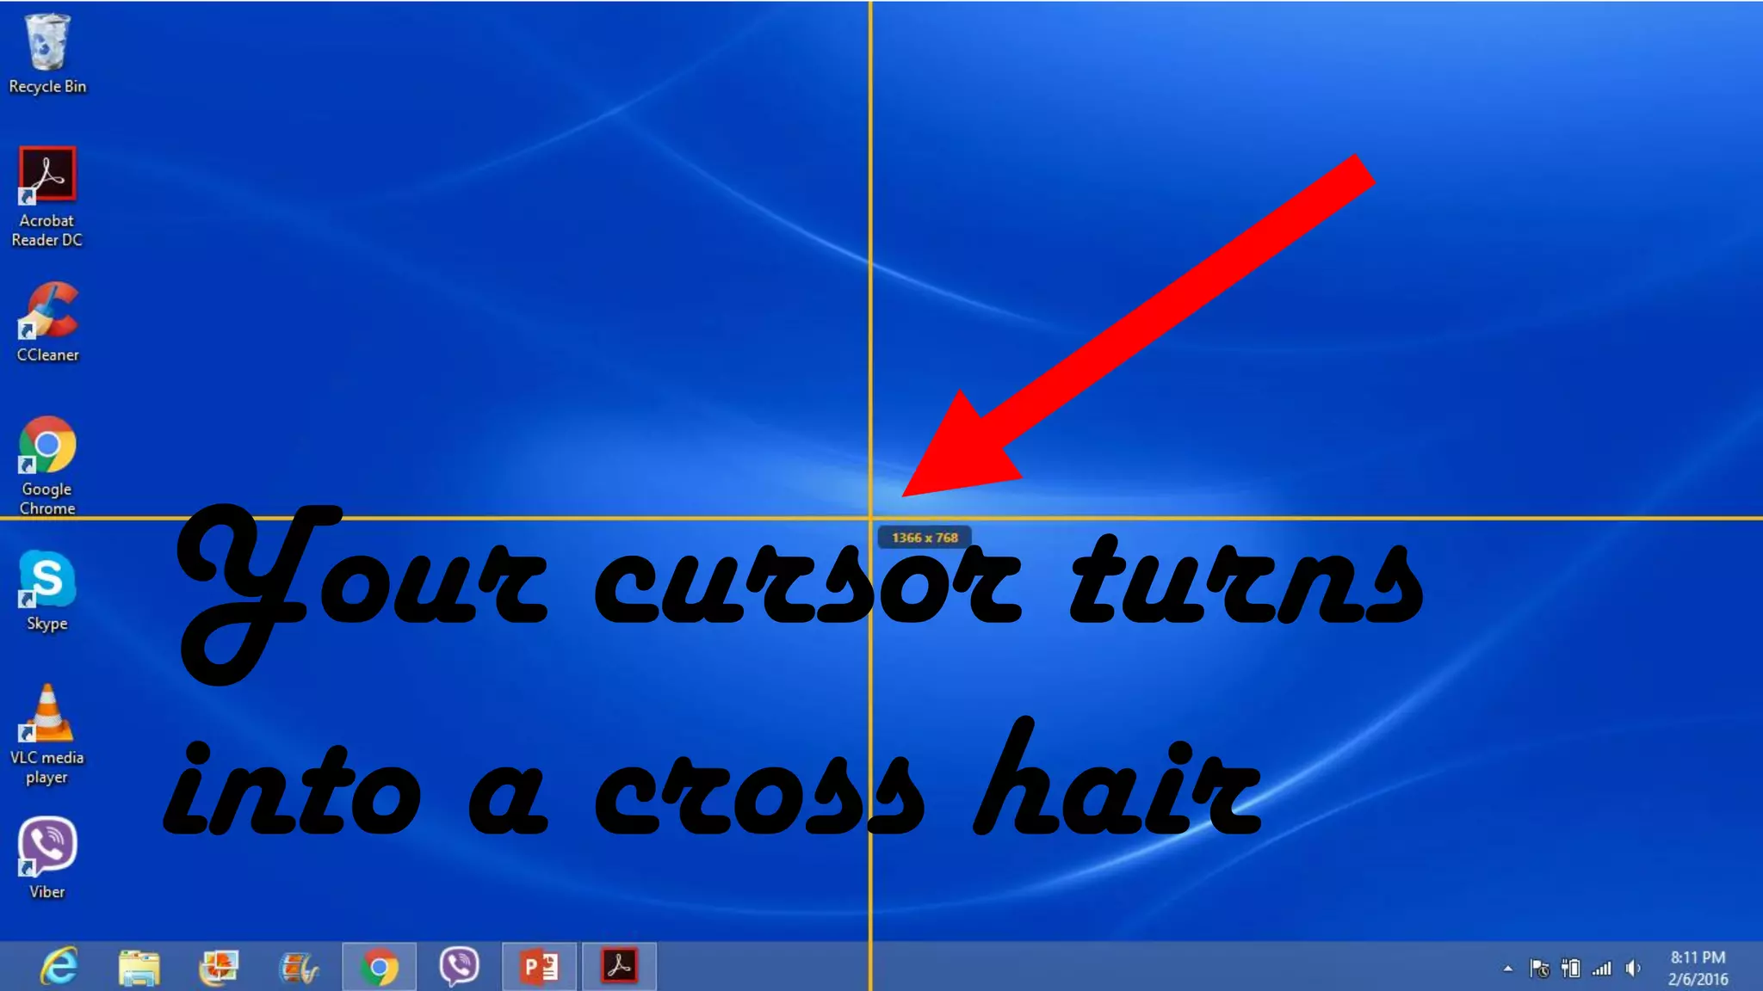Switch to Acrobat Reader in the taskbar
This screenshot has width=1763, height=991.
pos(619,967)
